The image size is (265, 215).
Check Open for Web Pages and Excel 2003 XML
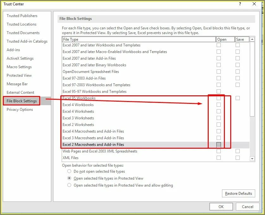(219, 151)
